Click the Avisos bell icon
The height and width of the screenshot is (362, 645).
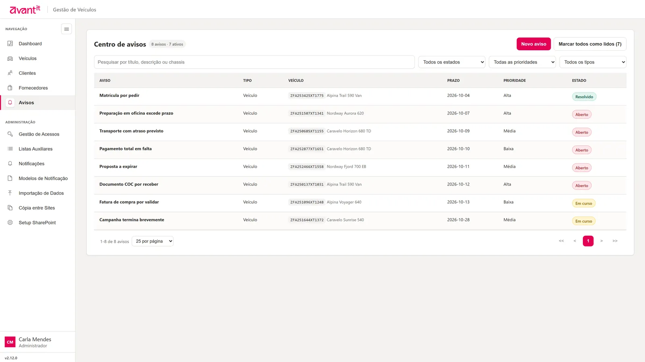pos(10,103)
